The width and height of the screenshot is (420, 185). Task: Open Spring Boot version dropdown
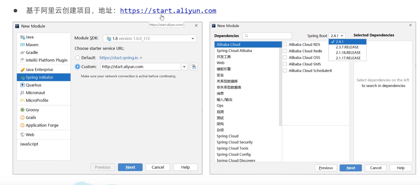pyautogui.click(x=337, y=36)
